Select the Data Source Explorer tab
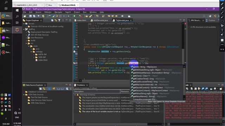 34,85
